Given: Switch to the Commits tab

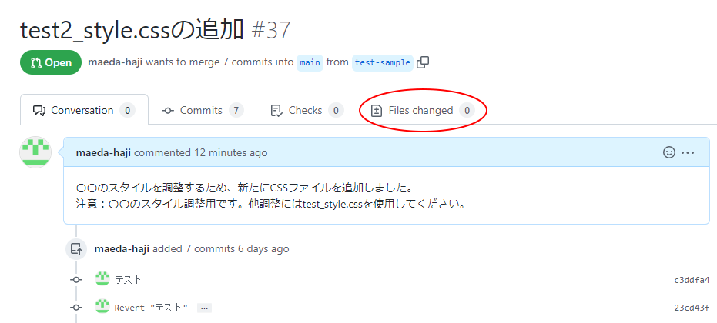Looking at the screenshot, I should [203, 110].
